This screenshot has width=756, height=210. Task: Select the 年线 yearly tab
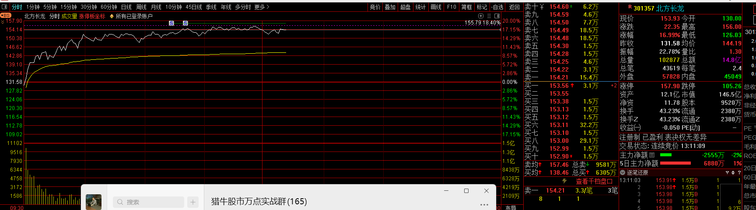pyautogui.click(x=226, y=7)
